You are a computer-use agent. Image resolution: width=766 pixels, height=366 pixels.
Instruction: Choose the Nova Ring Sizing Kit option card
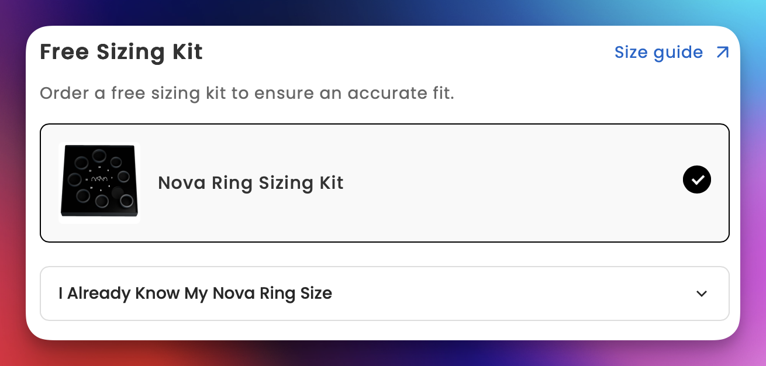click(x=385, y=182)
